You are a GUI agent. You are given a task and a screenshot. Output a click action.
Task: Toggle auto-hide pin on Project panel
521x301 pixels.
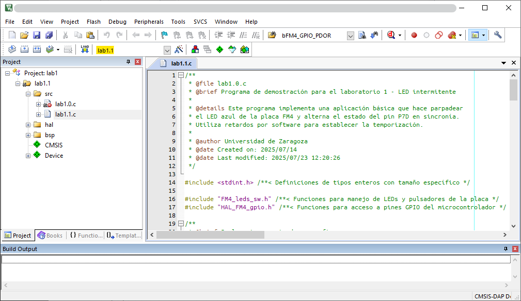click(x=129, y=62)
